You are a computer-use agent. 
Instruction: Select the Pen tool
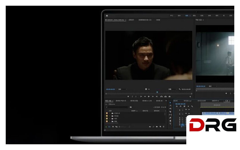point(170,118)
